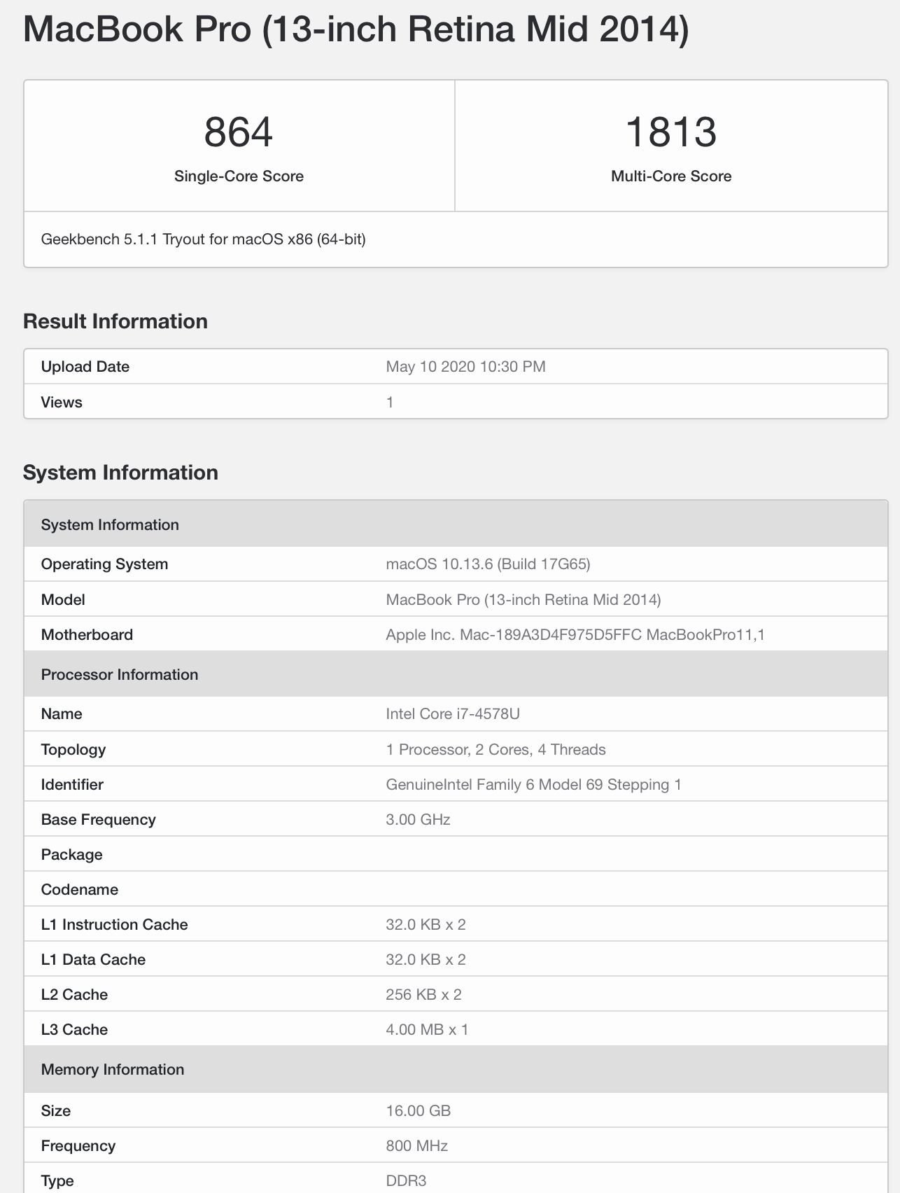Click the 864 single-core score number

[x=239, y=132]
